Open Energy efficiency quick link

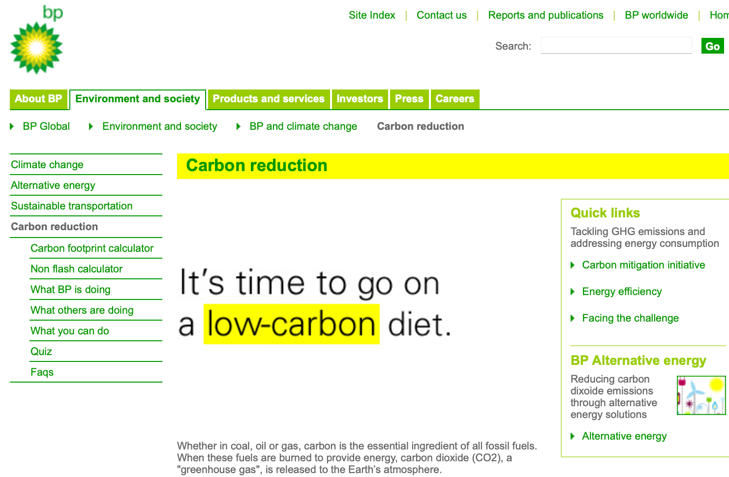pos(622,292)
